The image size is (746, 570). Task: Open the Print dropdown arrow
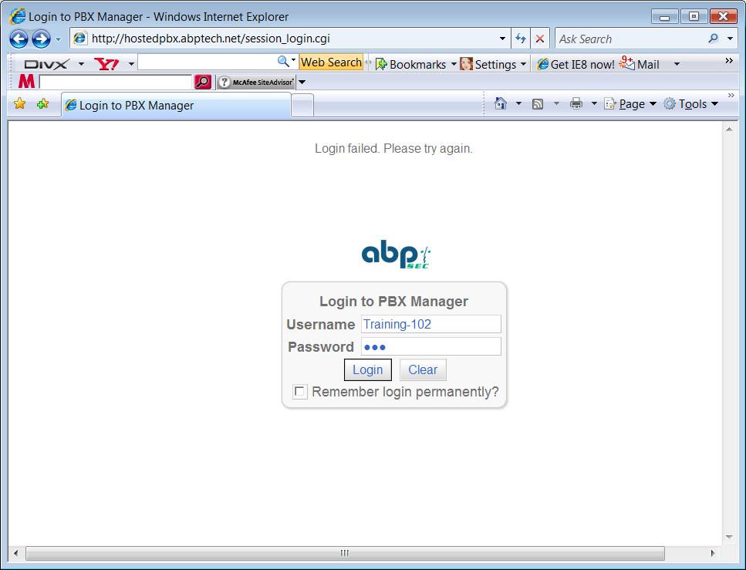point(594,103)
